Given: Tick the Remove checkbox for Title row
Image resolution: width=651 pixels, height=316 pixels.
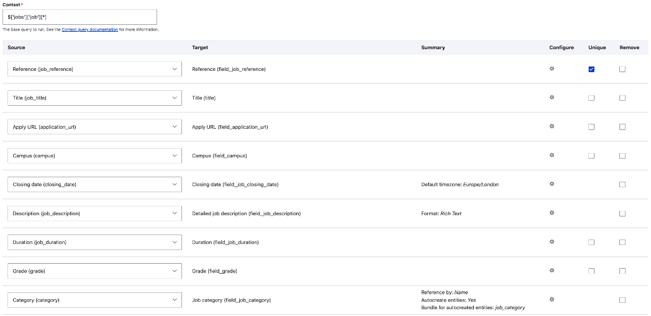Looking at the screenshot, I should pyautogui.click(x=622, y=98).
